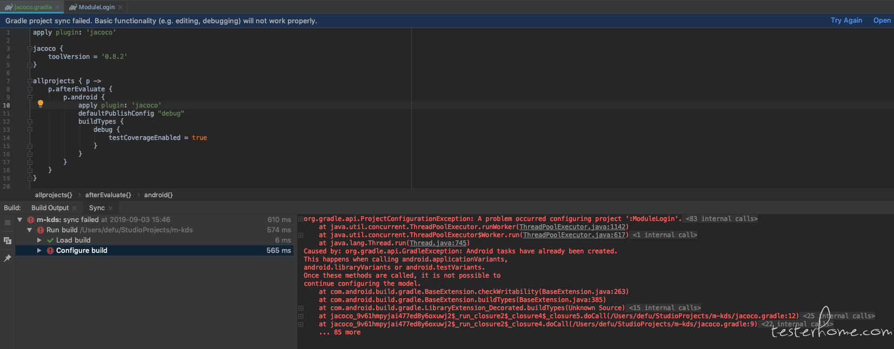Toggle fold marker beside ThreadPoolExecutor$Worker.run line

coord(301,235)
